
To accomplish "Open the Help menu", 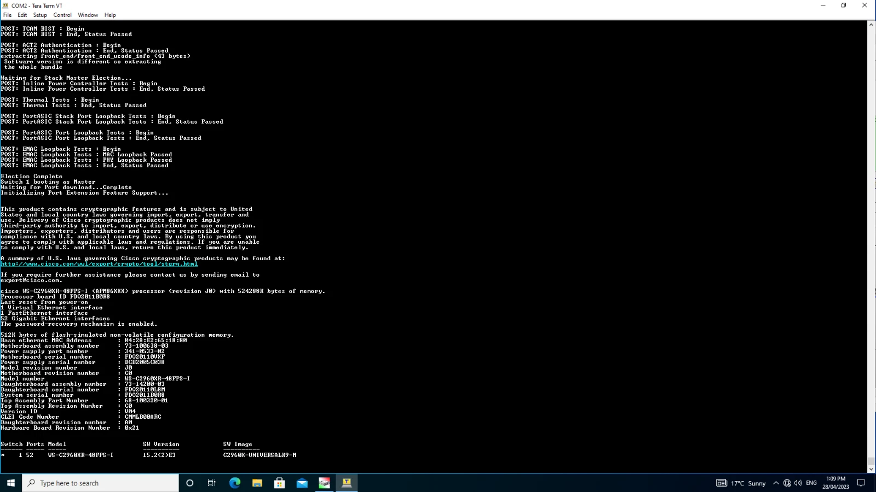I will [x=110, y=15].
